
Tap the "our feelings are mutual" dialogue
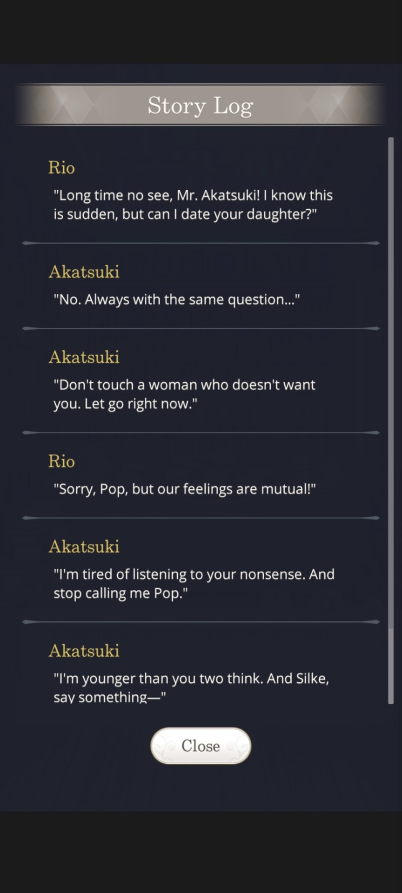coord(184,489)
